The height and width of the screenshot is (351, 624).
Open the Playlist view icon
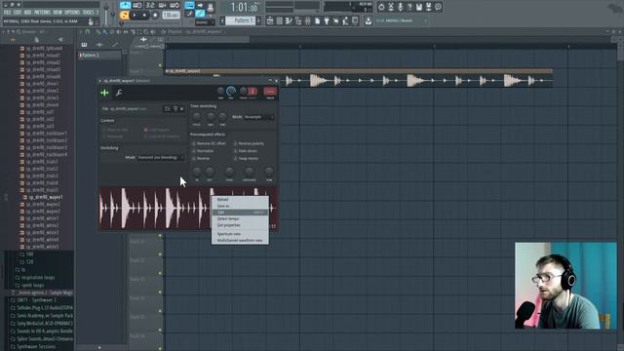click(270, 20)
